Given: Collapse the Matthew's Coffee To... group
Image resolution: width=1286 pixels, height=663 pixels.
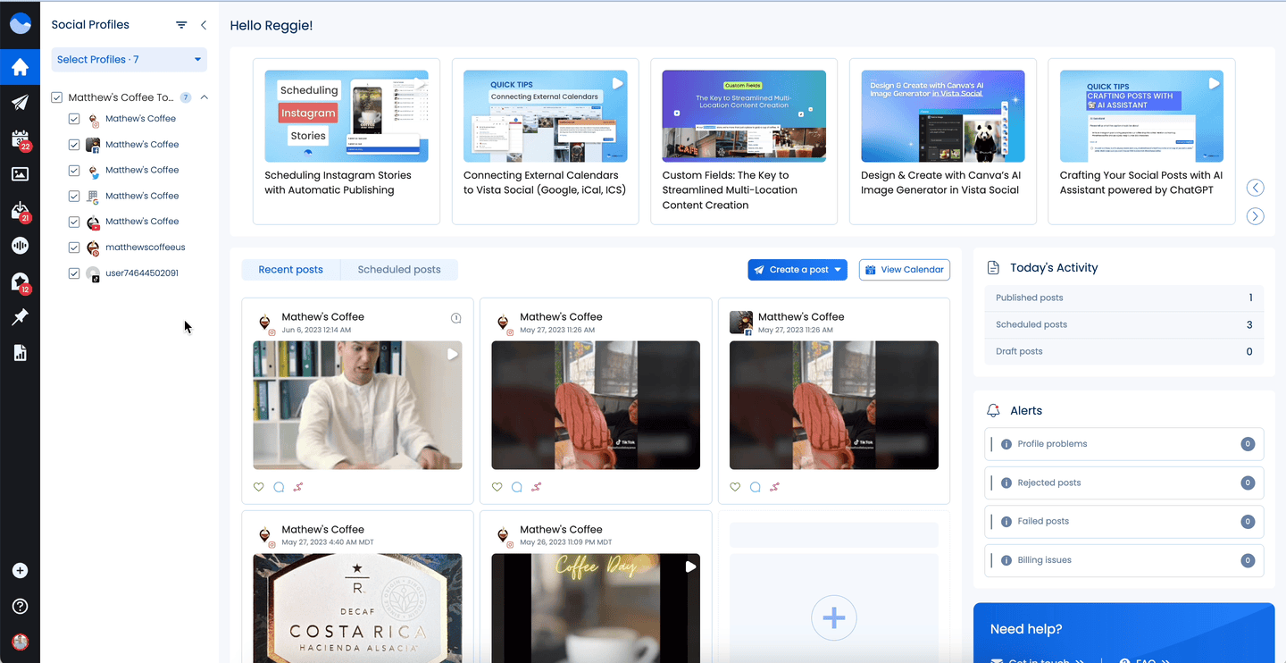Looking at the screenshot, I should (x=205, y=97).
